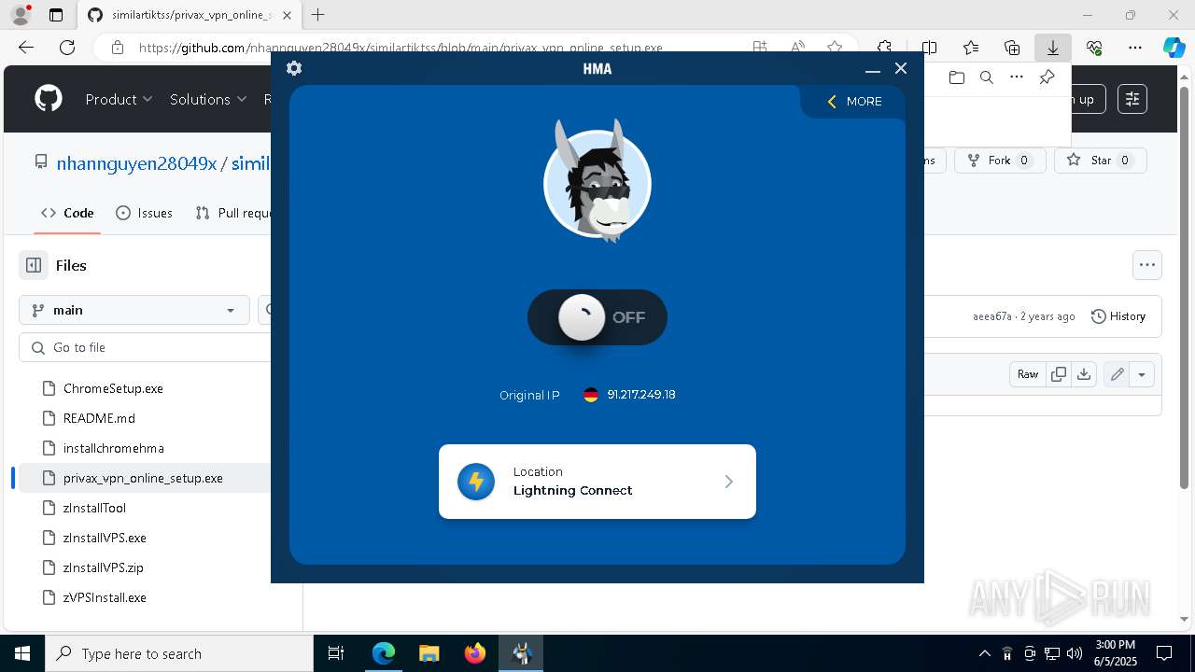Select zVPSInstall.exe in file tree
1195x672 pixels.
point(105,597)
